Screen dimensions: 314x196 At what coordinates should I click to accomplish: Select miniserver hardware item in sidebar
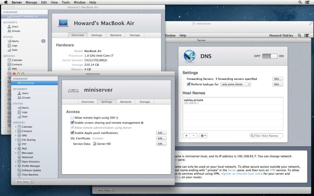[x=34, y=83]
